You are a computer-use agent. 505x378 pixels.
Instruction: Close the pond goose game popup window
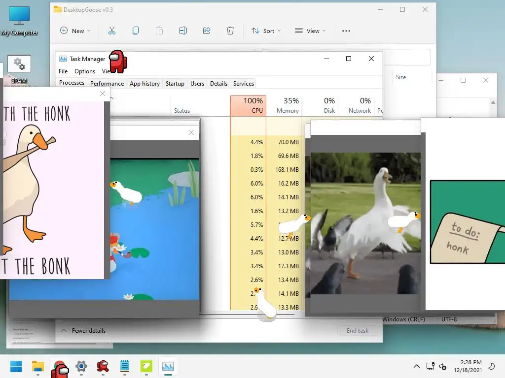(191, 132)
